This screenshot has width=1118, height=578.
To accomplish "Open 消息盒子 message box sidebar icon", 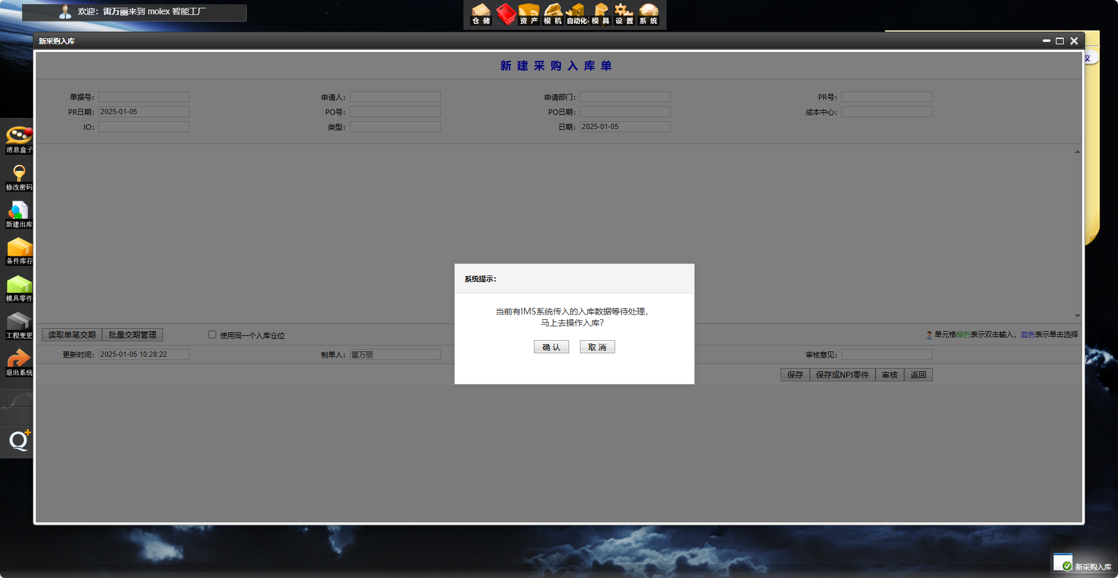I will pyautogui.click(x=19, y=140).
